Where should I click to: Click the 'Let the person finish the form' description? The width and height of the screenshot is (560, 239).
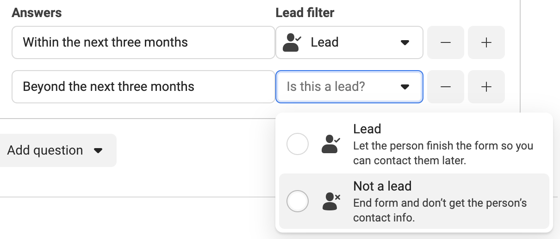[443, 153]
